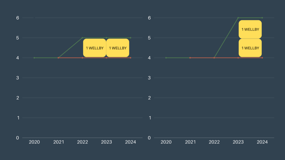The image size is (285, 160).
Task: Click green data point at 2023 in right chart
Action: click(x=238, y=18)
